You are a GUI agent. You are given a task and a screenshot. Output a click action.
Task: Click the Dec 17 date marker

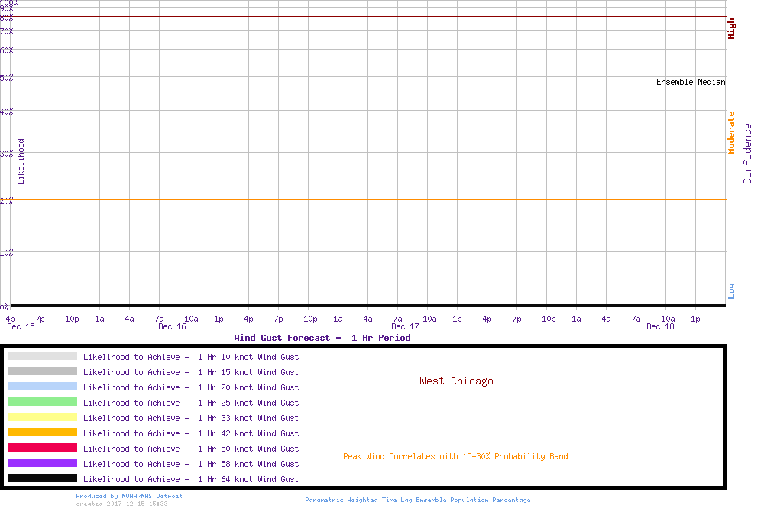coord(405,327)
